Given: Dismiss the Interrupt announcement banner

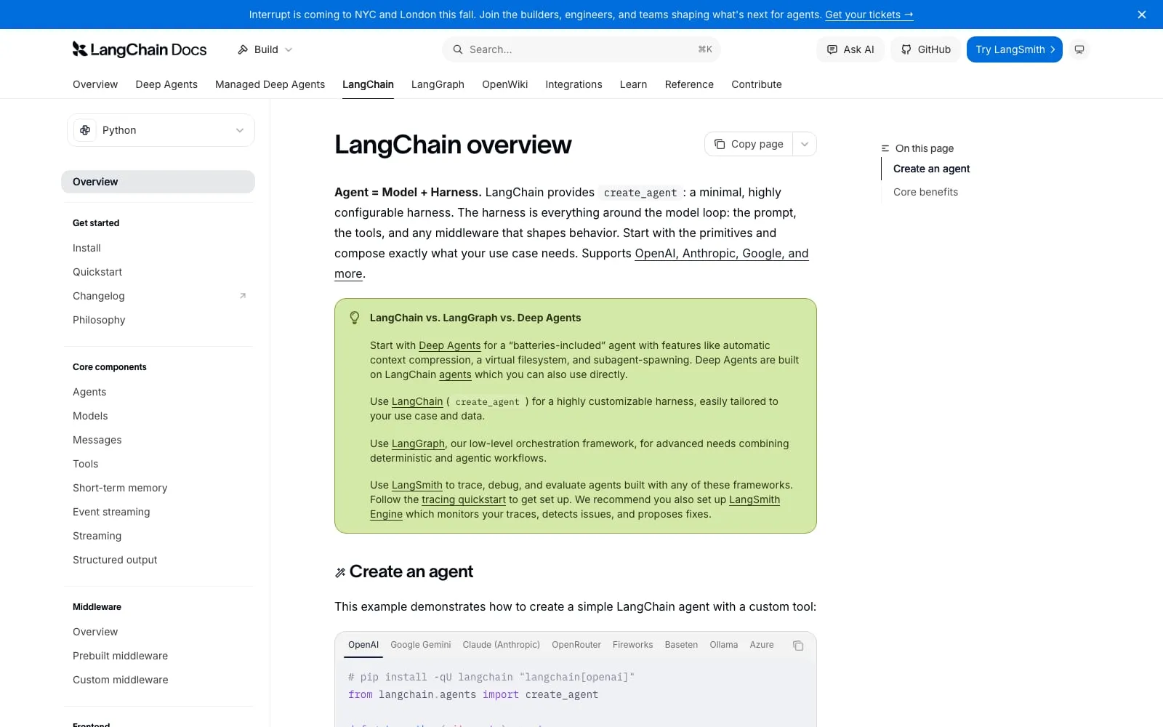Looking at the screenshot, I should pos(1142,15).
